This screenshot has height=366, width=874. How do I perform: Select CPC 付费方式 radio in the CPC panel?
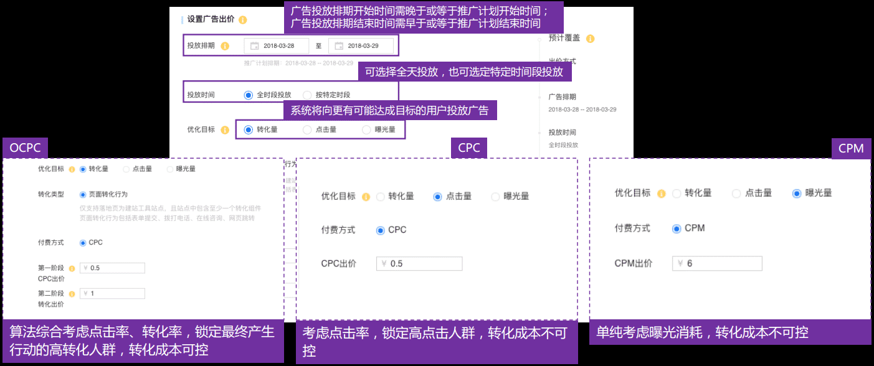click(381, 230)
